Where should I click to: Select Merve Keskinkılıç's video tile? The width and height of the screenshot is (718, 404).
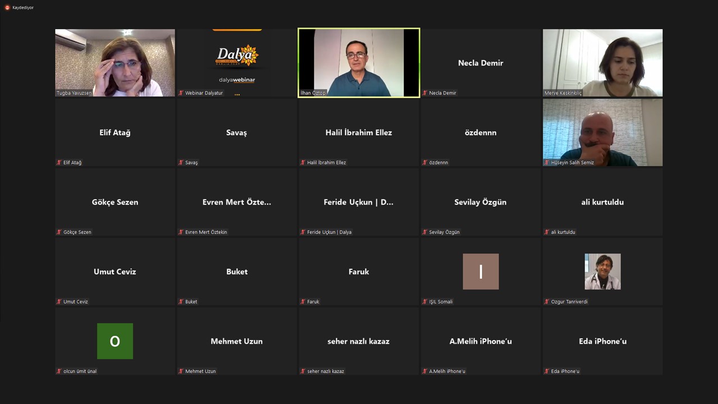[602, 62]
